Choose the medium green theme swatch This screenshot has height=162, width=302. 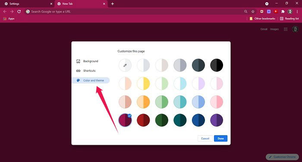tap(162, 102)
